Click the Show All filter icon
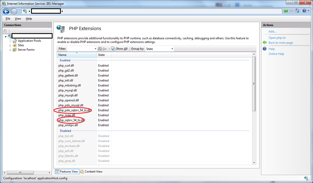Viewport: 313px width, 183px height. [113, 49]
